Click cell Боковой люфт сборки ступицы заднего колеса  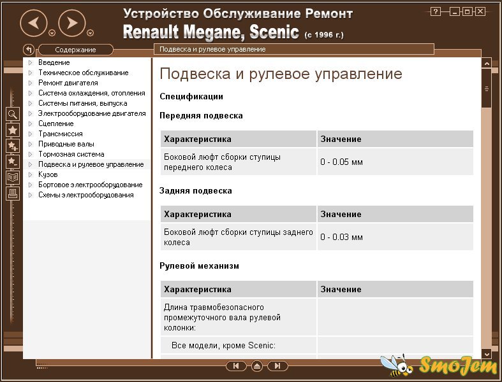coord(239,237)
